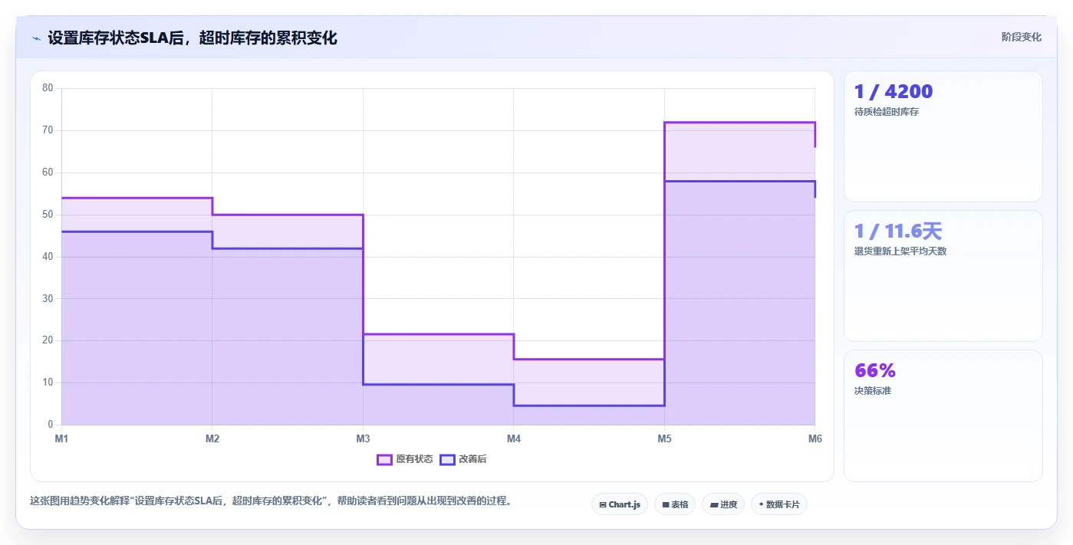
Task: Click the chart description sentence below chart
Action: (271, 501)
